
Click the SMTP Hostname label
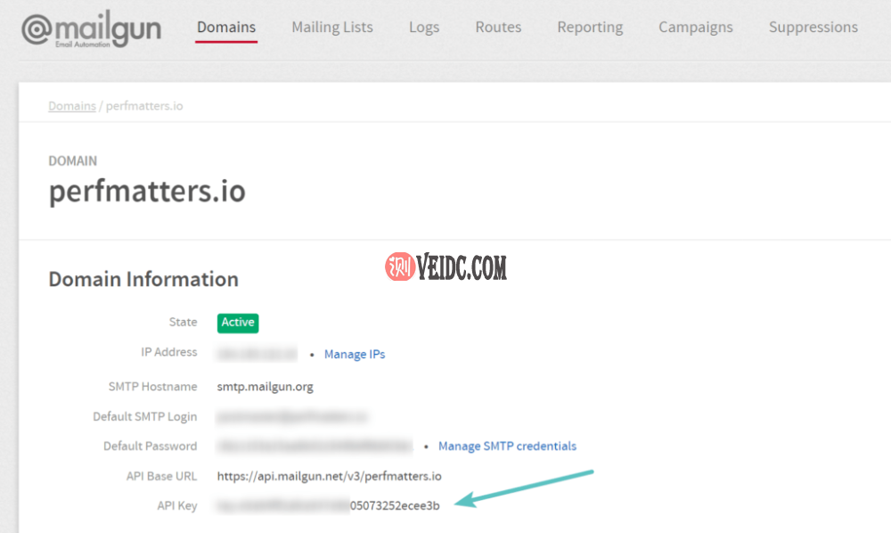153,387
